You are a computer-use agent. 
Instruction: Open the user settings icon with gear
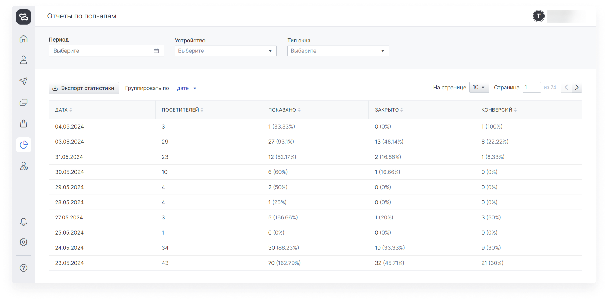click(x=24, y=166)
